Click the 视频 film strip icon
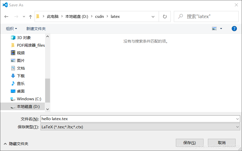The height and width of the screenshot is (151, 242). [x=13, y=53]
